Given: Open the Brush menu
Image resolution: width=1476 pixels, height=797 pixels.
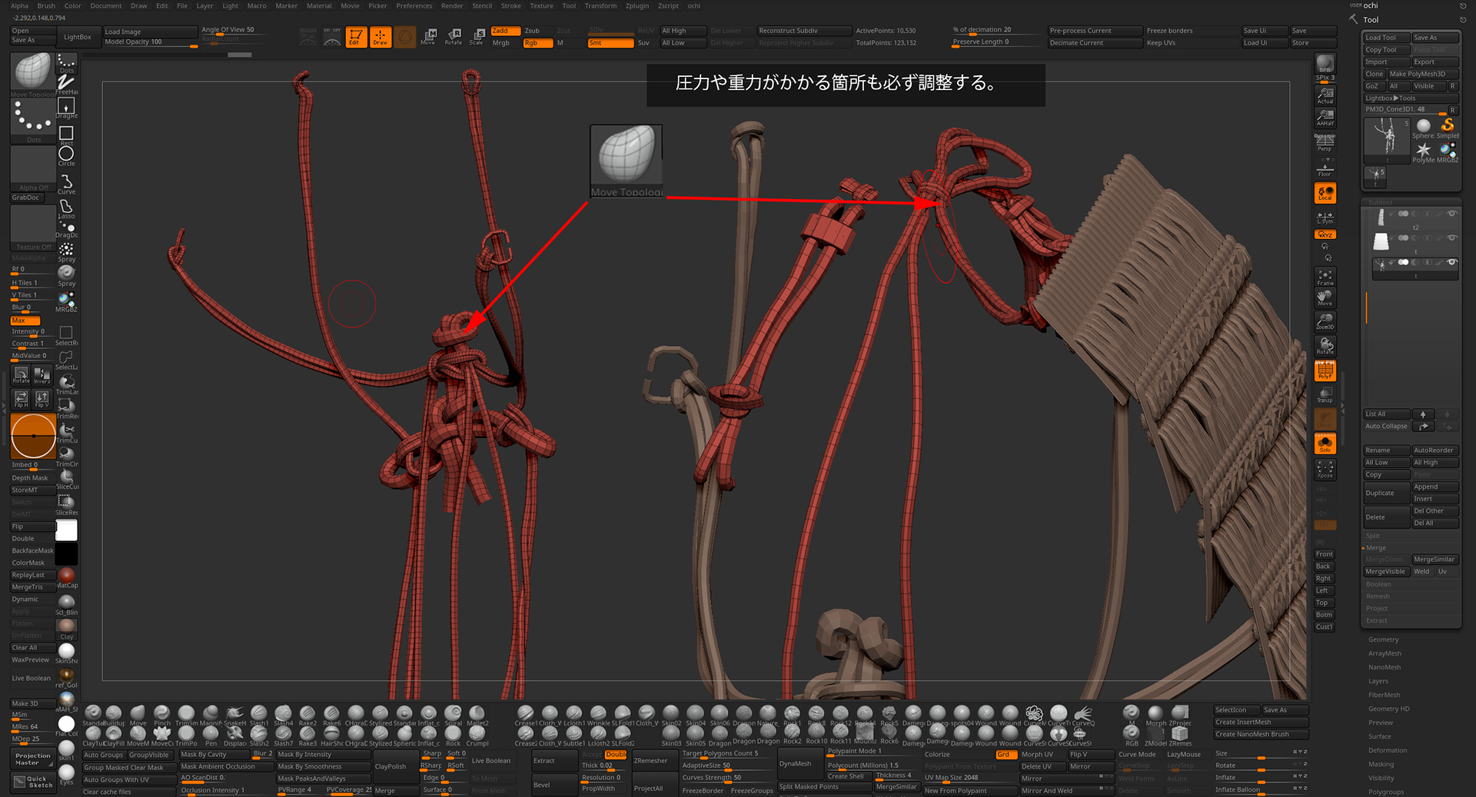Looking at the screenshot, I should 46,5.
